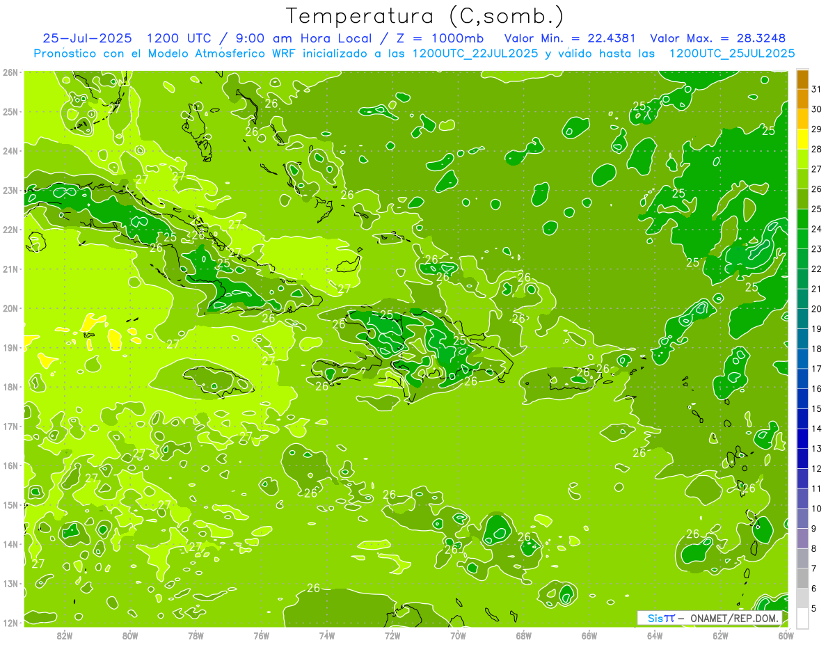Click the '1200UTC_22JUL2025' initialization timestamp

(475, 54)
